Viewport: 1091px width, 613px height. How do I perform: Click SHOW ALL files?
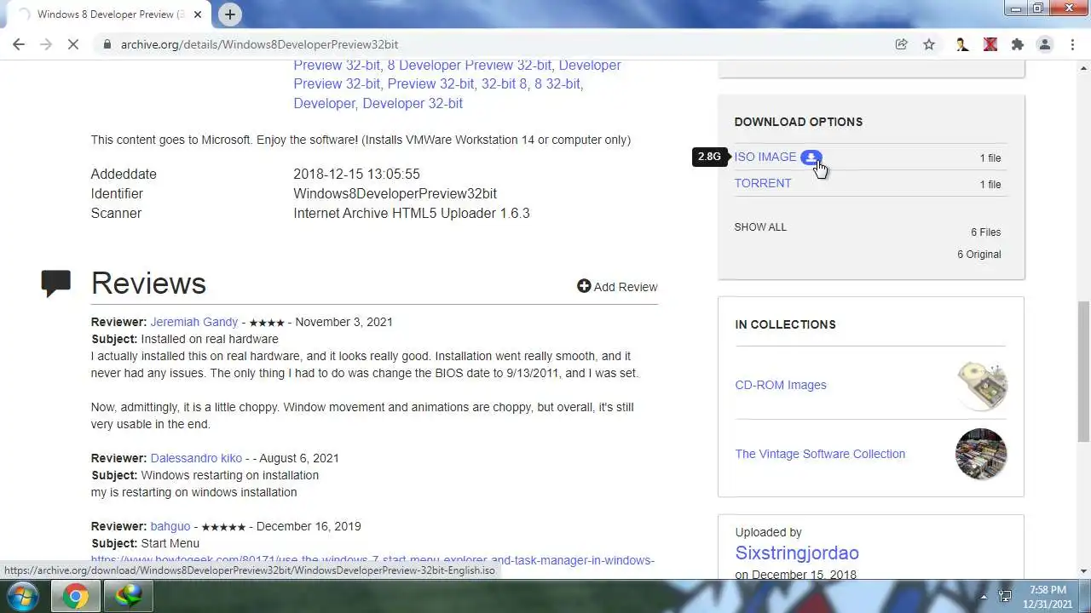[760, 227]
